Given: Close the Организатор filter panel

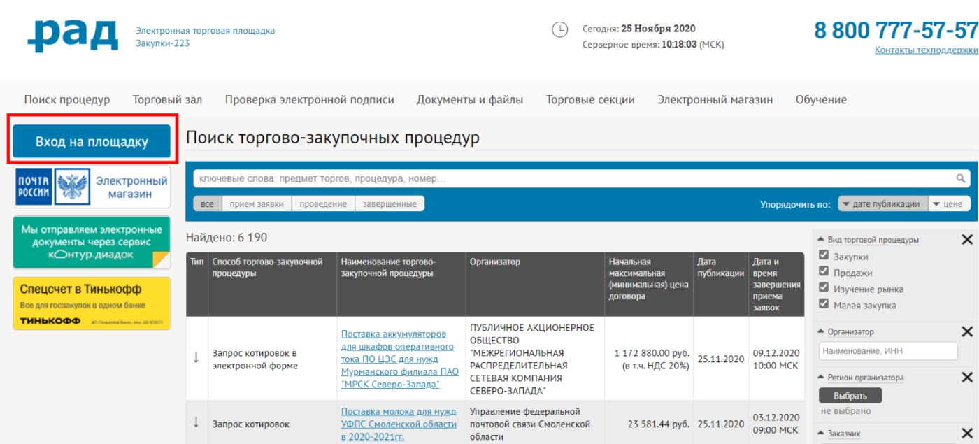Looking at the screenshot, I should (x=967, y=332).
